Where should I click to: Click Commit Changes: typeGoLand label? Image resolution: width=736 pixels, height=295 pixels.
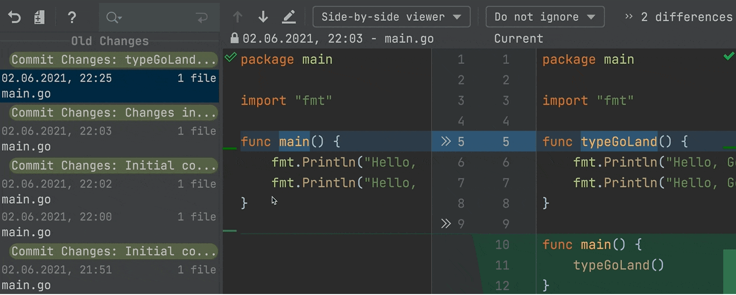pos(113,60)
